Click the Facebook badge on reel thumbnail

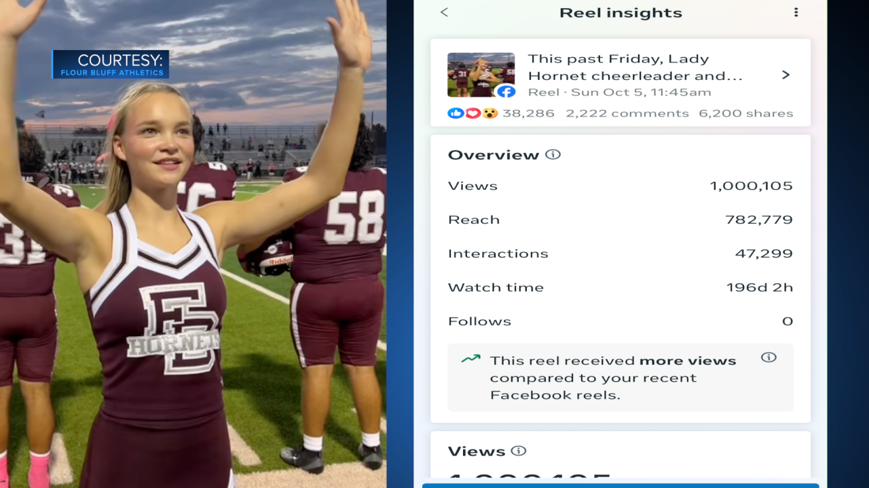click(506, 91)
